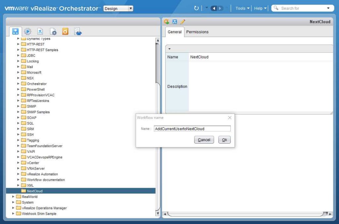The width and height of the screenshot is (339, 224).
Task: Open the Actions gear-document icon
Action: tap(53, 32)
